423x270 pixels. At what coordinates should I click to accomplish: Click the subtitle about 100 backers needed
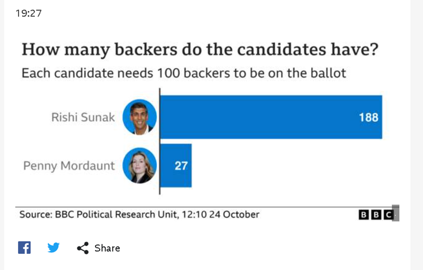tap(184, 73)
